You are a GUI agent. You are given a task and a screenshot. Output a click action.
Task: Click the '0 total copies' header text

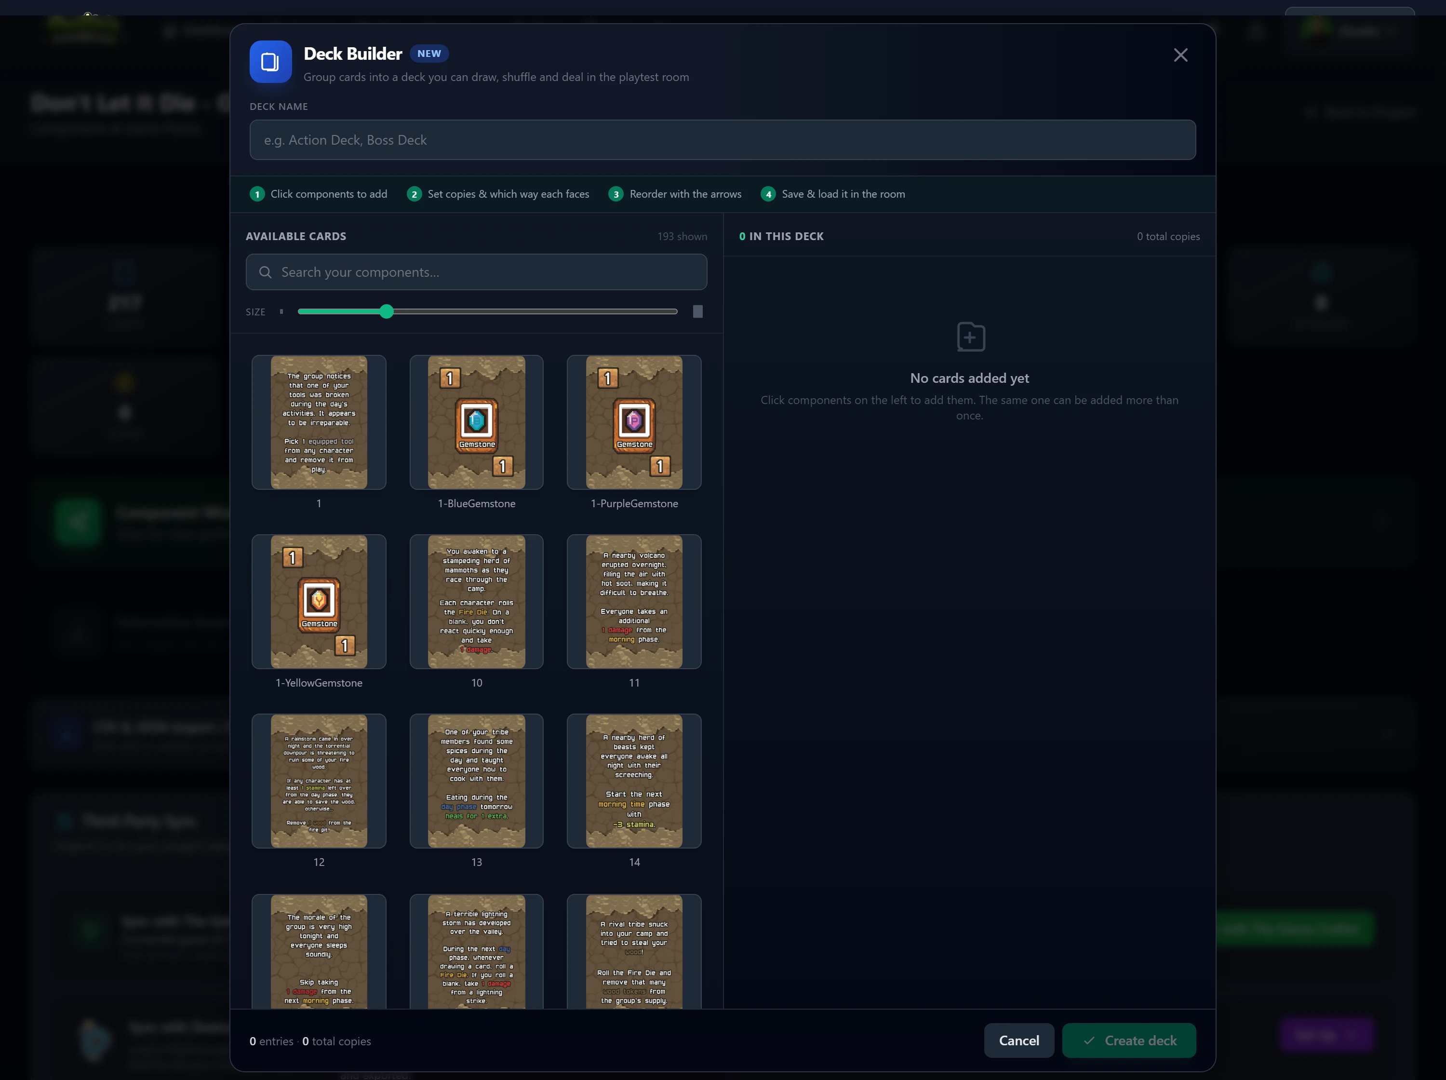[1168, 237]
